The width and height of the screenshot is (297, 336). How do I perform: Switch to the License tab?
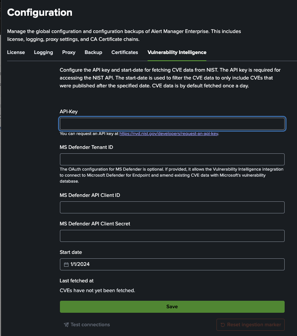[x=16, y=52]
